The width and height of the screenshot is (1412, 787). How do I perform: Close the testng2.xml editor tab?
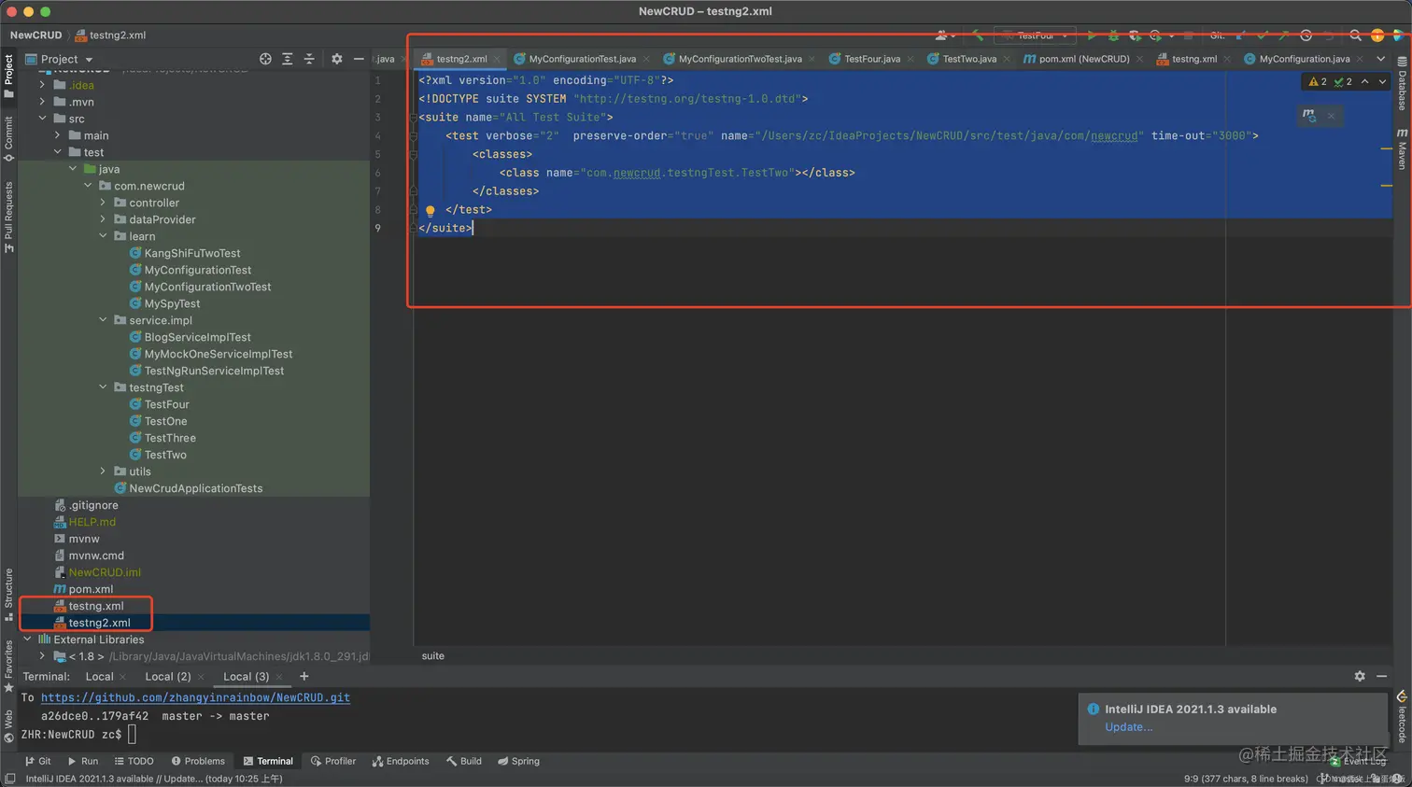(x=498, y=59)
